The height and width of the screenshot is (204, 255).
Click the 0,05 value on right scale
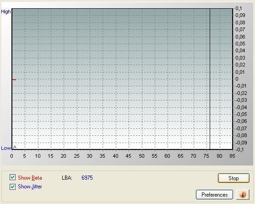pyautogui.click(x=240, y=44)
